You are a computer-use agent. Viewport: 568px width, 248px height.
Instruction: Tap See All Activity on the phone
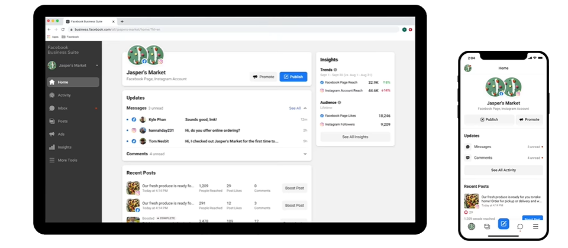pos(504,170)
